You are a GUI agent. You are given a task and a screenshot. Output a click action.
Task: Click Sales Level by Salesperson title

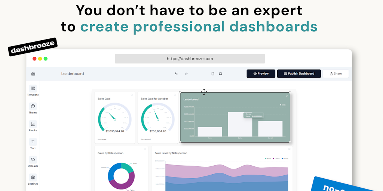click(171, 153)
